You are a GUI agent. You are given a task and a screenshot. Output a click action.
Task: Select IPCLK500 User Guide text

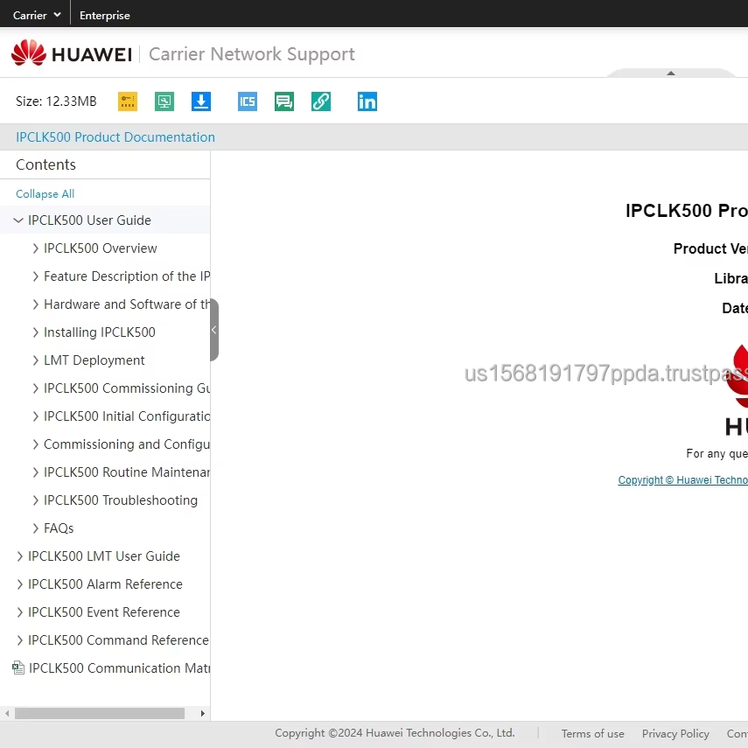coord(90,220)
